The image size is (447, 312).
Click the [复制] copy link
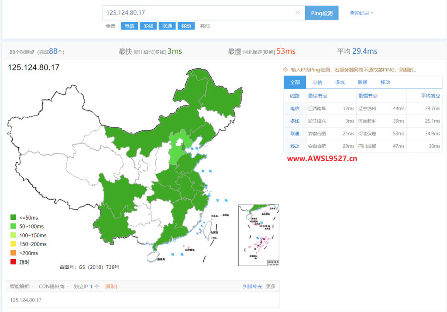click(x=110, y=287)
